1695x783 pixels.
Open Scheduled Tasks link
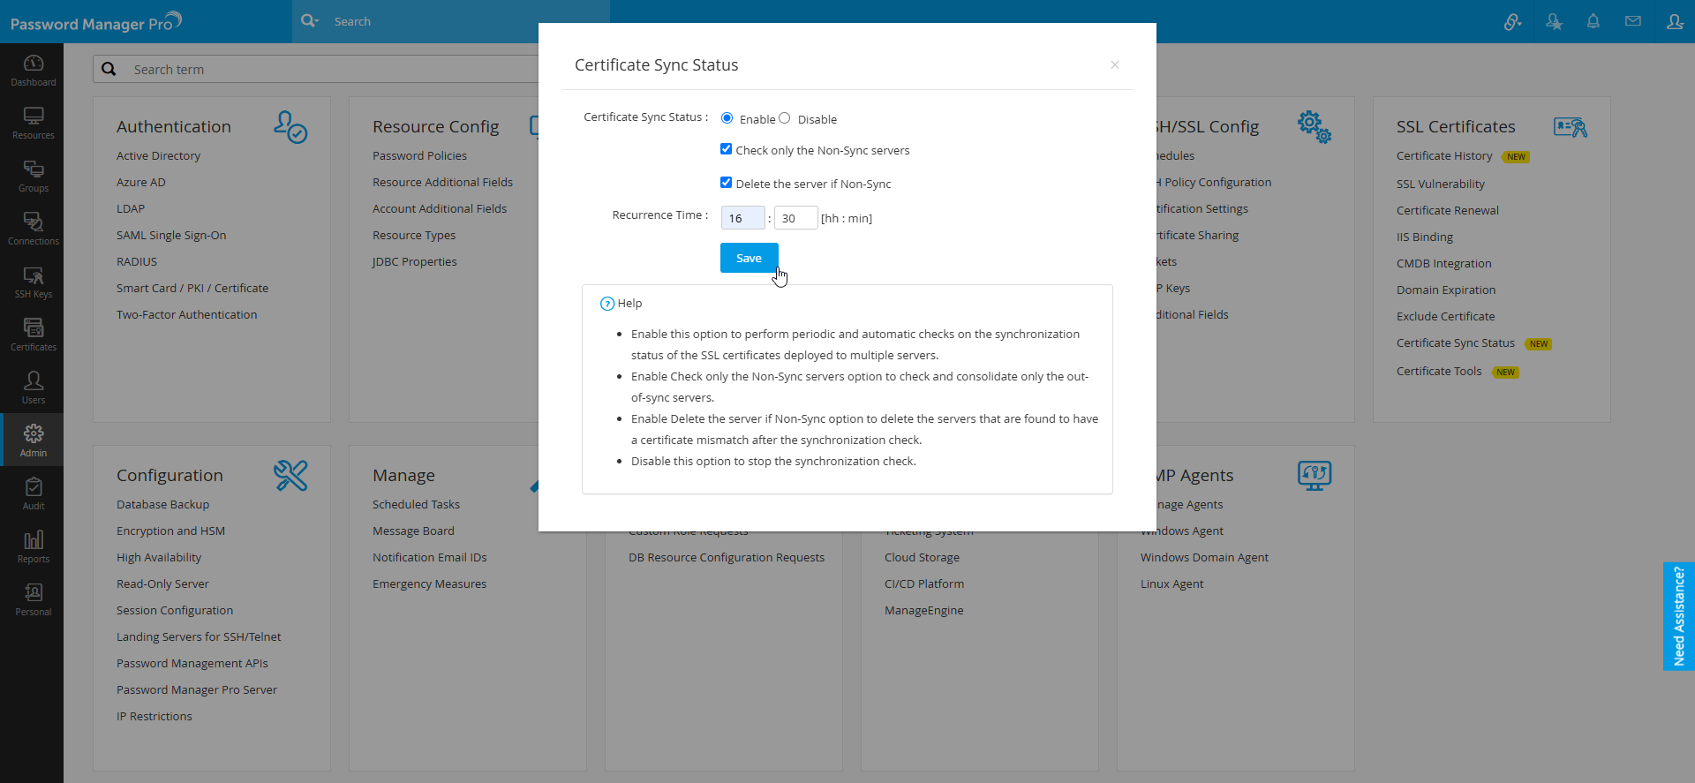point(416,504)
